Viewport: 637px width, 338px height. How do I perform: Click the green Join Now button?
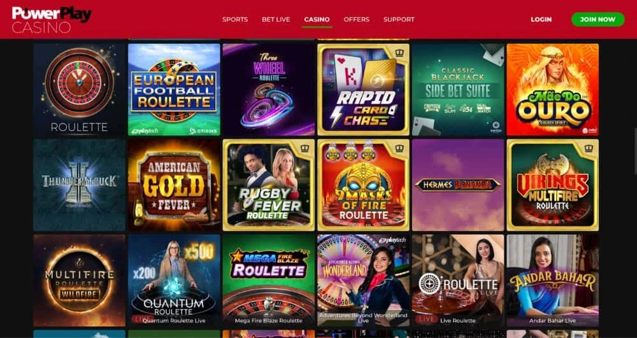pyautogui.click(x=598, y=20)
